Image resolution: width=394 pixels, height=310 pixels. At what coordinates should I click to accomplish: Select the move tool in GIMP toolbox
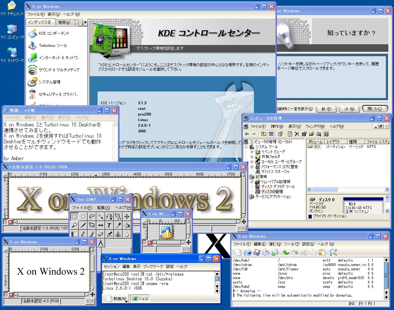[x=127, y=216]
